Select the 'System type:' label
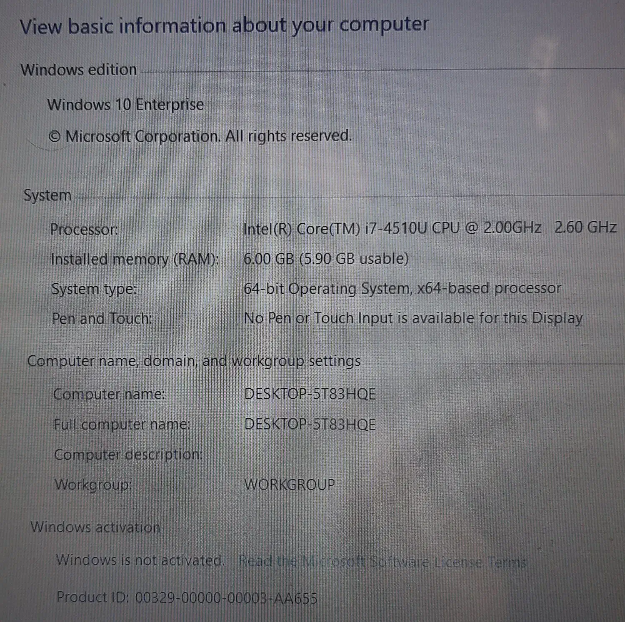The width and height of the screenshot is (625, 622). tap(94, 289)
